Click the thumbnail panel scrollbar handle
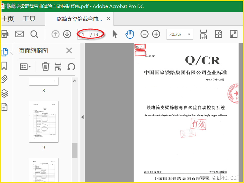Screen dimensions: 244x183 coord(74,150)
